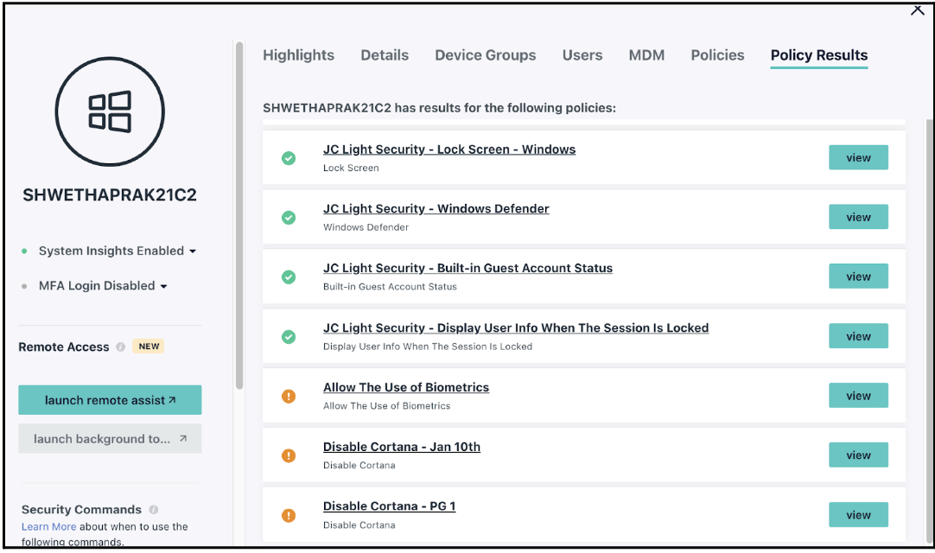The height and width of the screenshot is (553, 935).
Task: Click the checkmark beside Built-in Guest Account Status
Action: 289,276
